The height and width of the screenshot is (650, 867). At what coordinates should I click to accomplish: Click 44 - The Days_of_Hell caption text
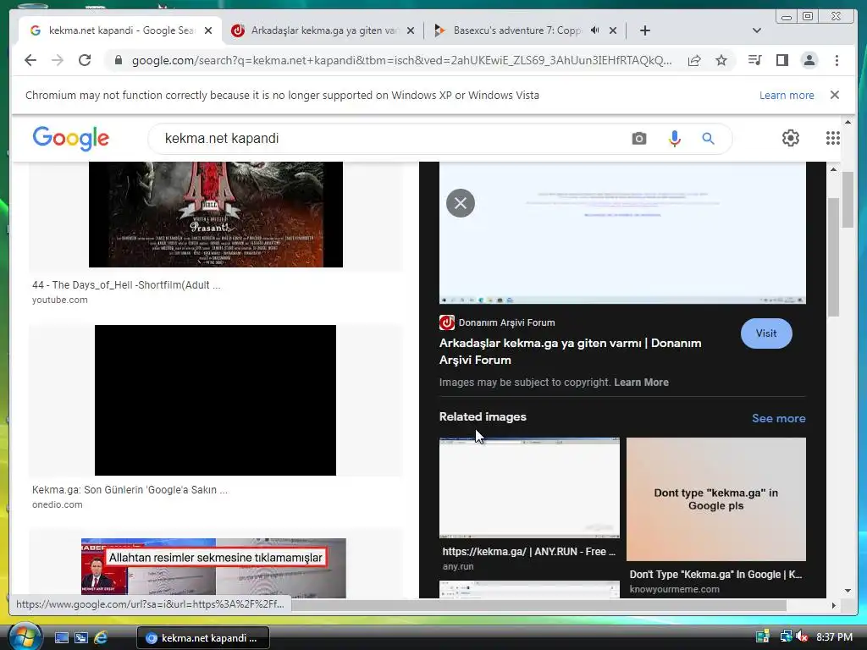click(x=126, y=285)
